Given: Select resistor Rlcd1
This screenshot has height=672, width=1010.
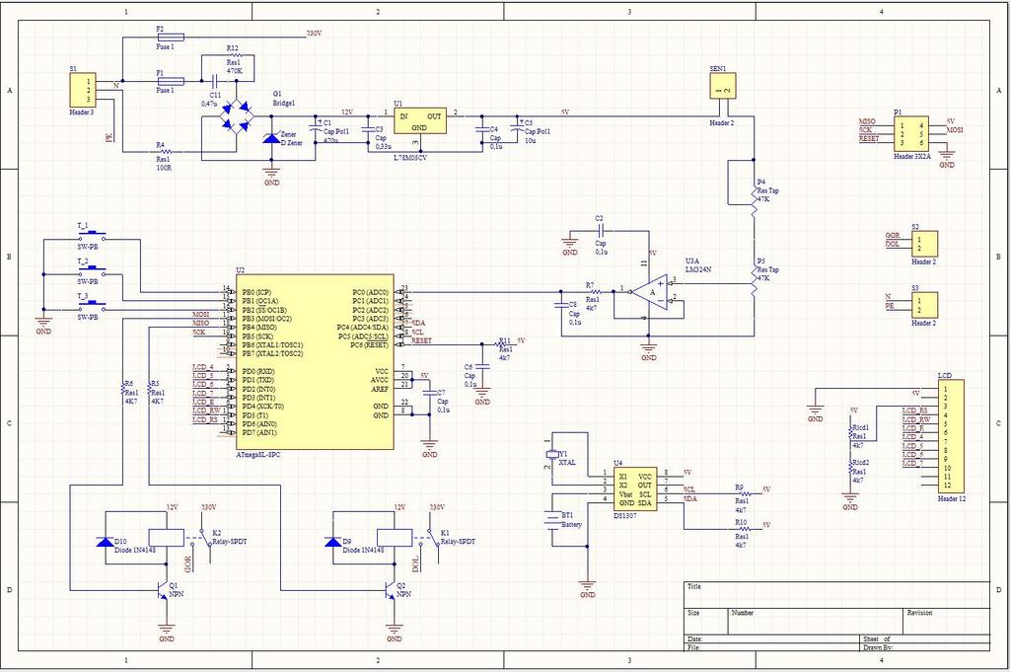Looking at the screenshot, I should click(850, 435).
